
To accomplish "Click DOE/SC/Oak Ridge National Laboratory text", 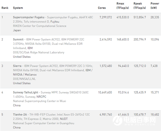I will pos(39,52).
